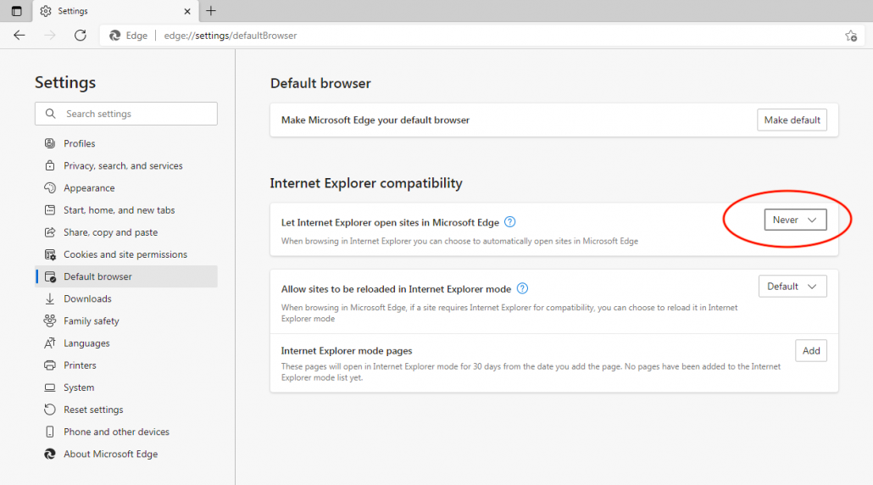
Task: Click the Default browser heading text
Action: [x=320, y=84]
